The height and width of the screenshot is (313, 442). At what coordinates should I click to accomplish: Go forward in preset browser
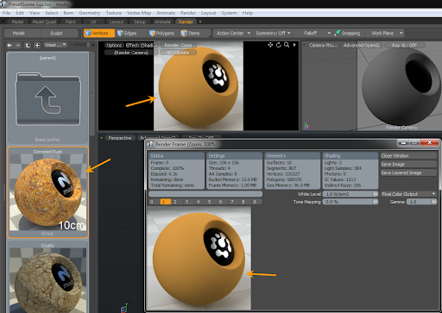pos(18,45)
